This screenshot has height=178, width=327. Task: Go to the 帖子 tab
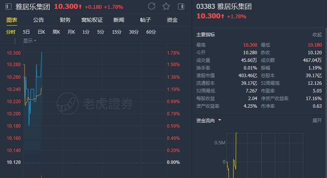coord(146,20)
